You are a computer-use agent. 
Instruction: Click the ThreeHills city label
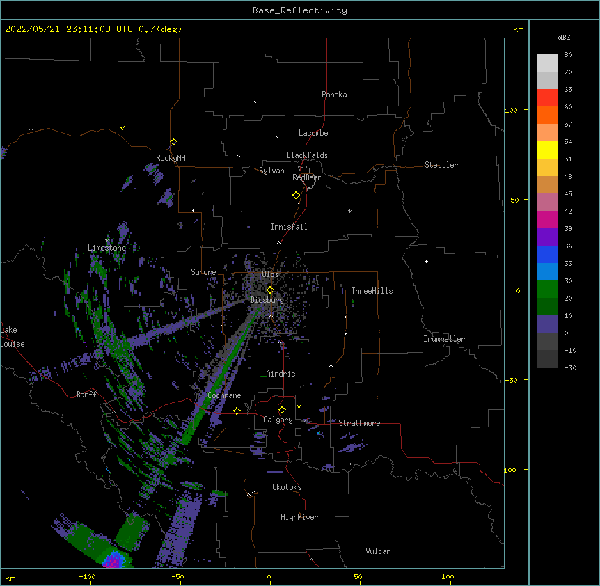pos(372,291)
